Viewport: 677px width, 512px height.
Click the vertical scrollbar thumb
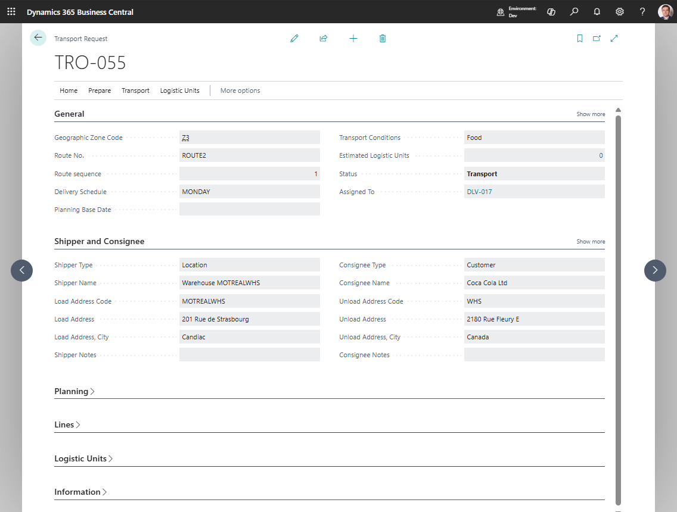[x=618, y=310]
